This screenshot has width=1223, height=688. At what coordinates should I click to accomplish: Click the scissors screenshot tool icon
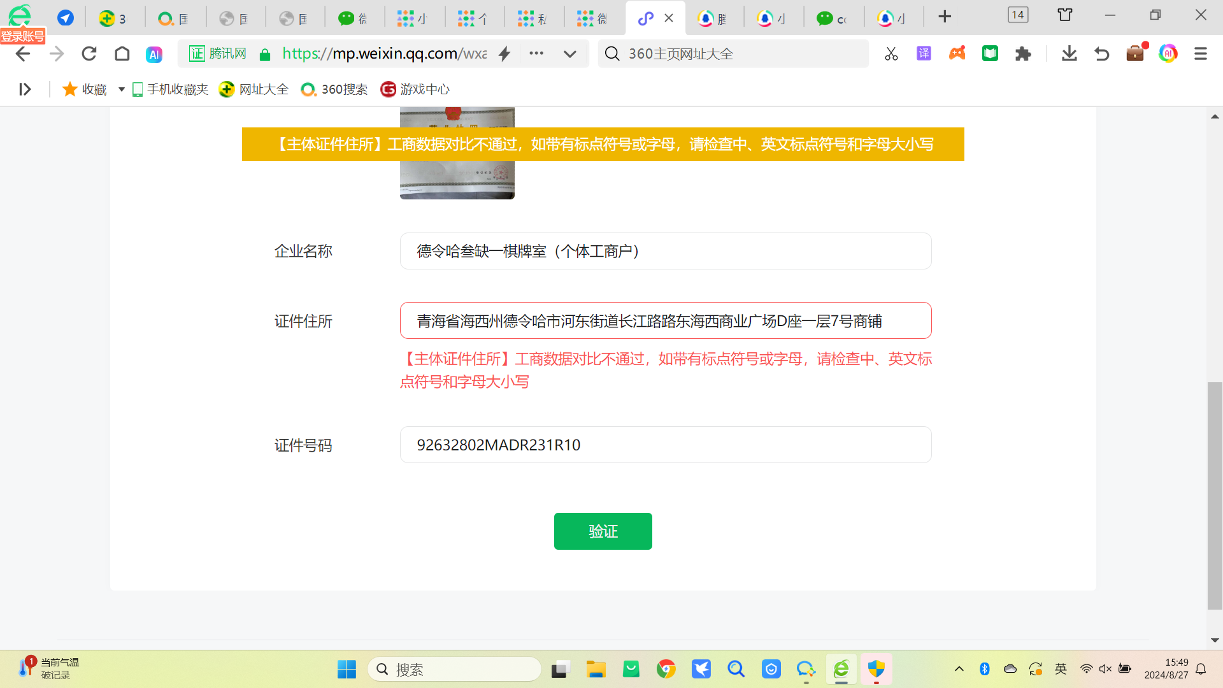tap(891, 54)
